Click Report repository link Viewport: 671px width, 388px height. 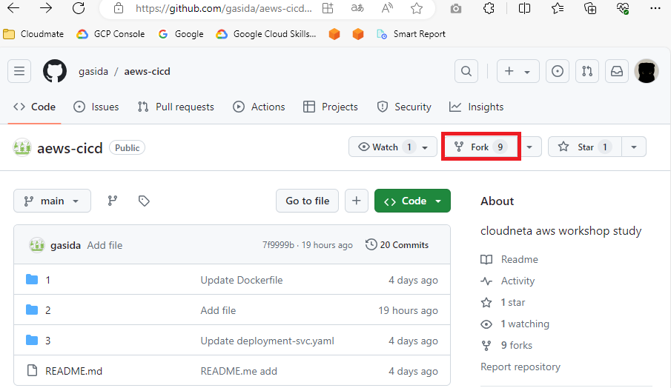click(520, 367)
